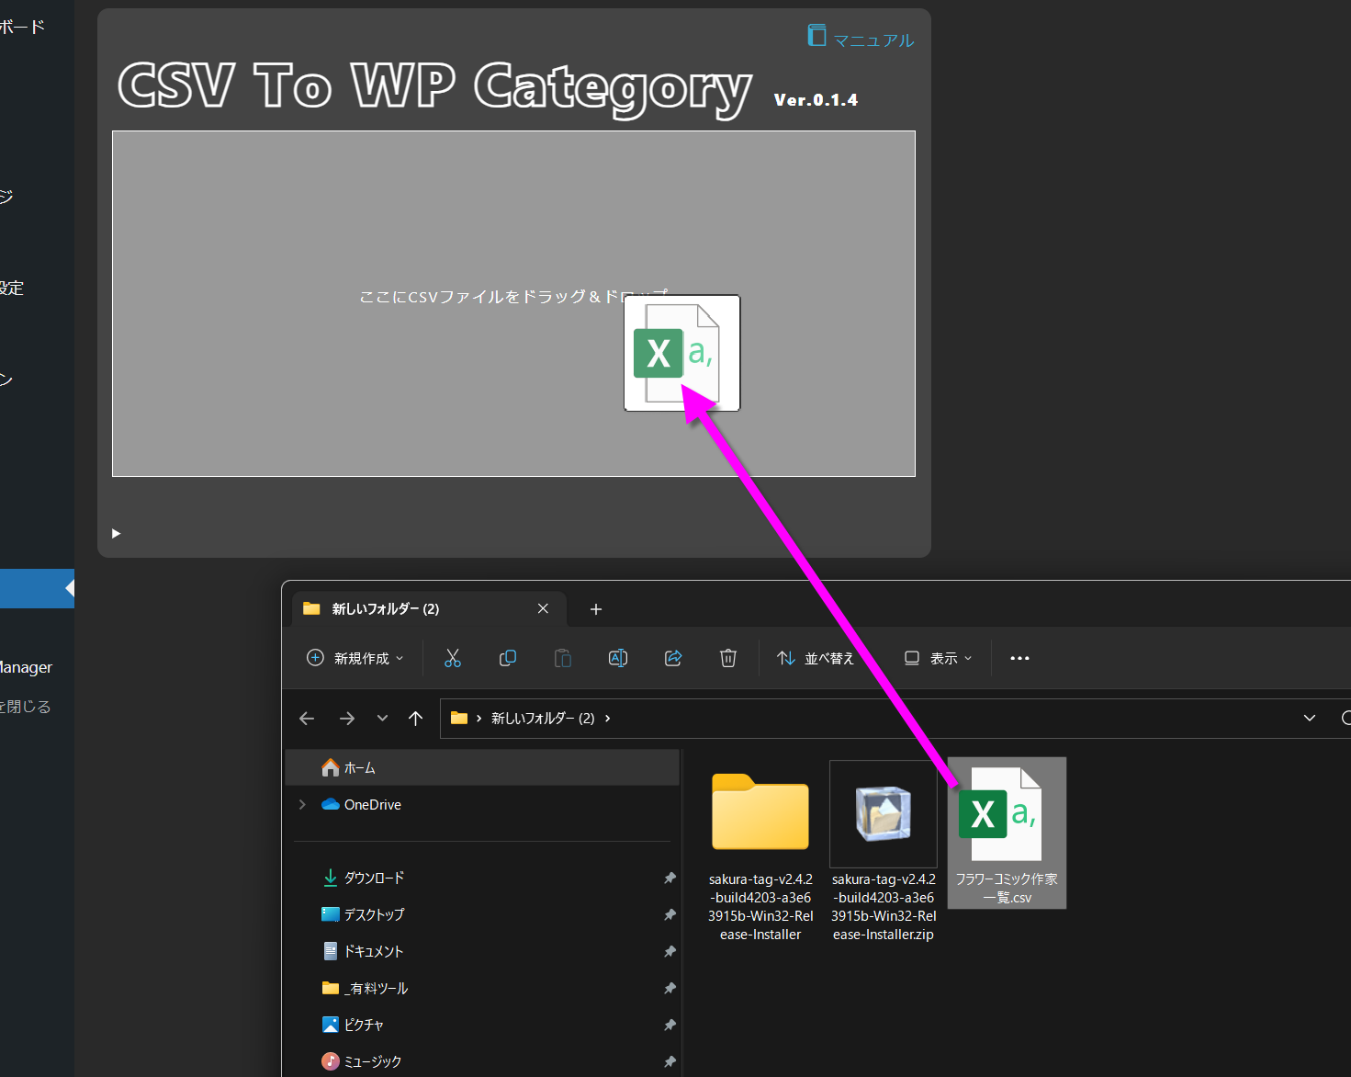Expand the disclosure triangle below the drop area
Screen dimensions: 1351x1077
pyautogui.click(x=116, y=533)
